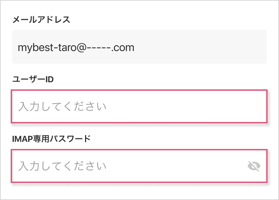The height and width of the screenshot is (200, 279).
Task: Click the .com ending of the email address
Action: point(123,48)
